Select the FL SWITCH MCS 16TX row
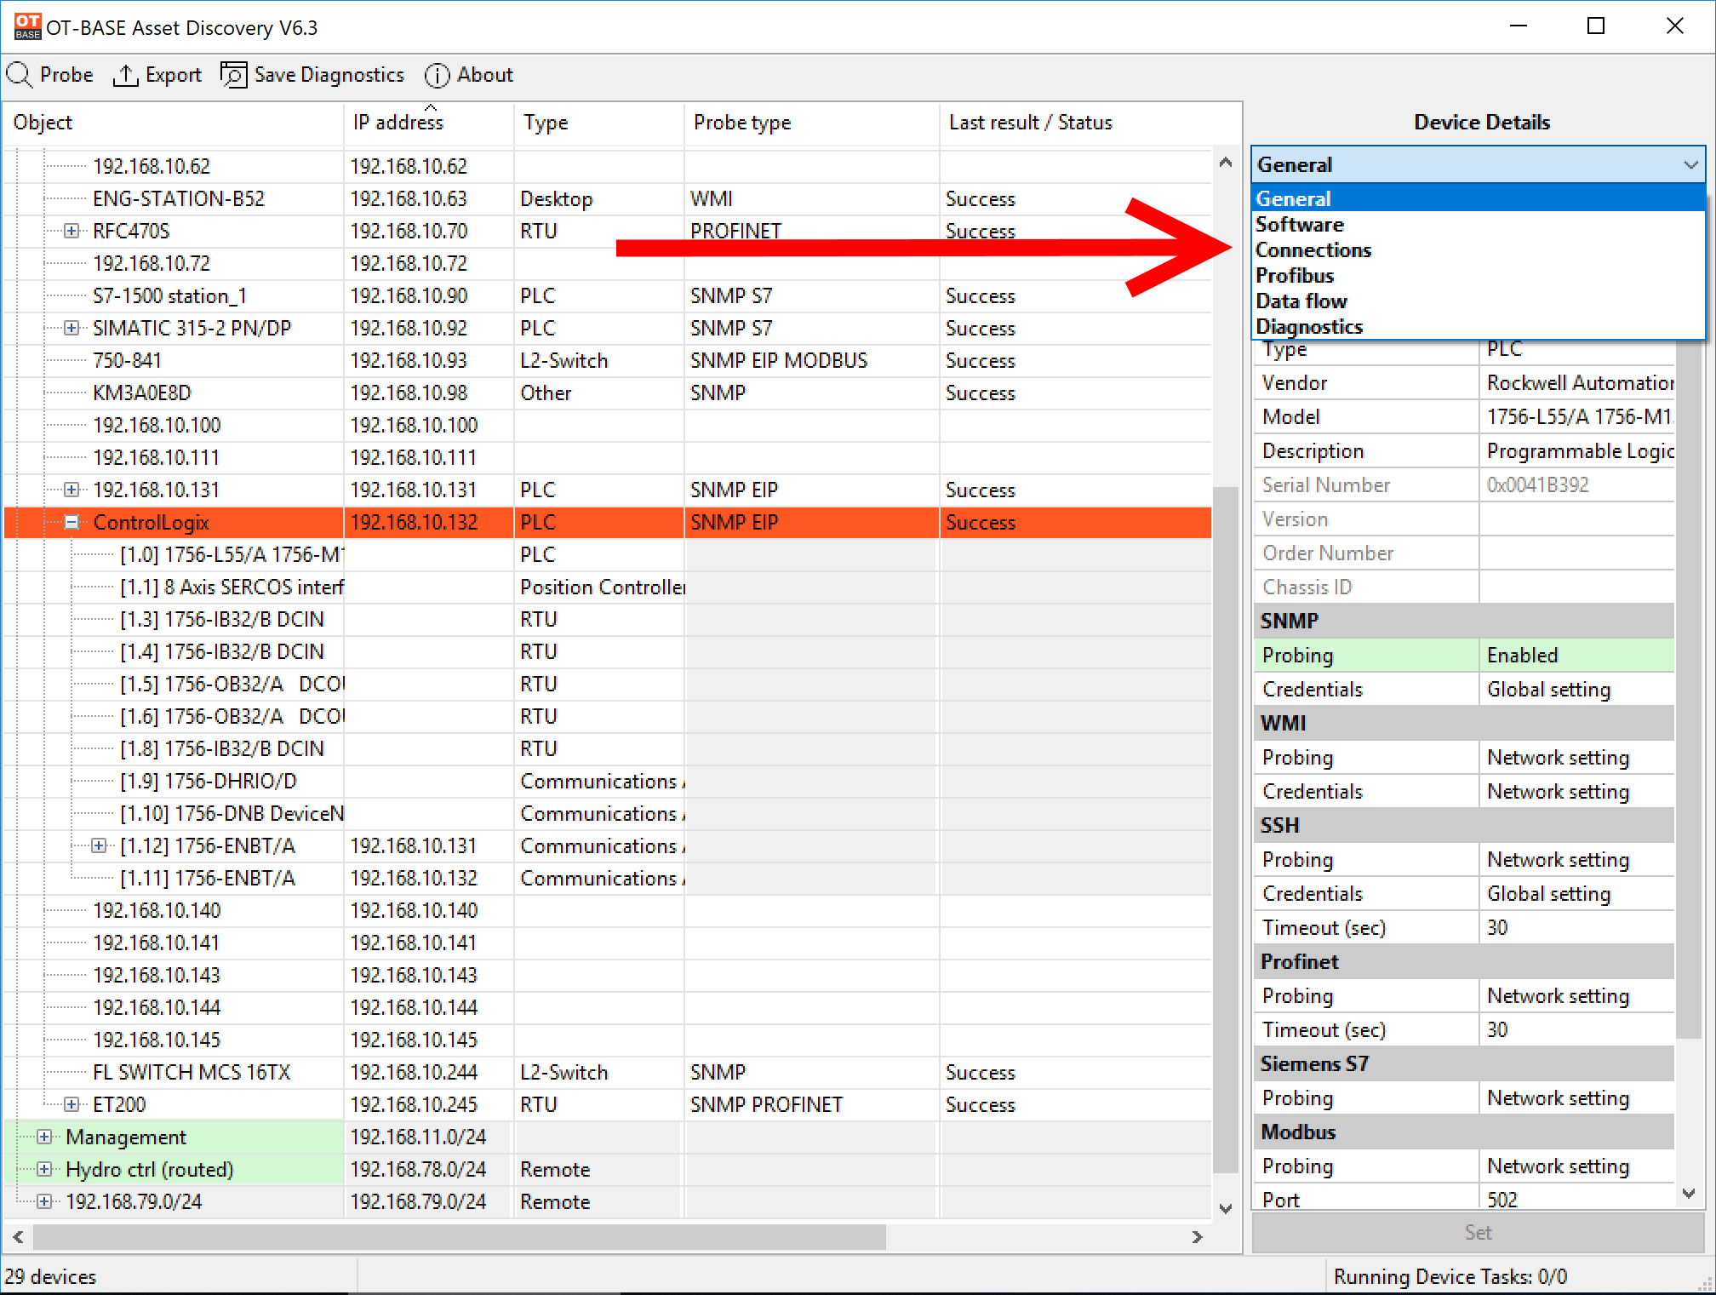Image resolution: width=1716 pixels, height=1295 pixels. click(608, 1072)
